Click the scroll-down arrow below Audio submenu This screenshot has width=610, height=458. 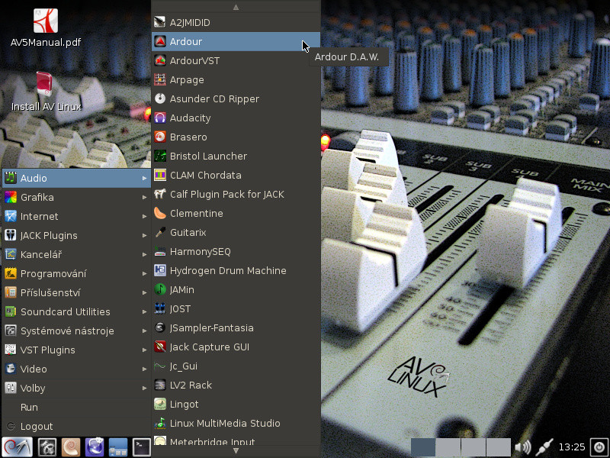tap(236, 450)
